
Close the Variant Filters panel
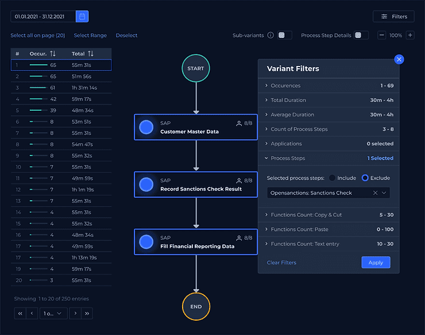(x=399, y=60)
